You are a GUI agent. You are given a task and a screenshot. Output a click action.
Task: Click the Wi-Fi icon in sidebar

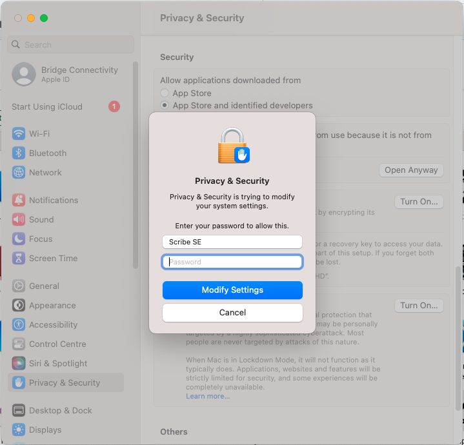(19, 134)
